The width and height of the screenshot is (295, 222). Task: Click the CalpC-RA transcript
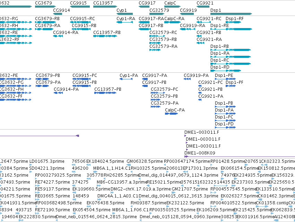[172, 22]
